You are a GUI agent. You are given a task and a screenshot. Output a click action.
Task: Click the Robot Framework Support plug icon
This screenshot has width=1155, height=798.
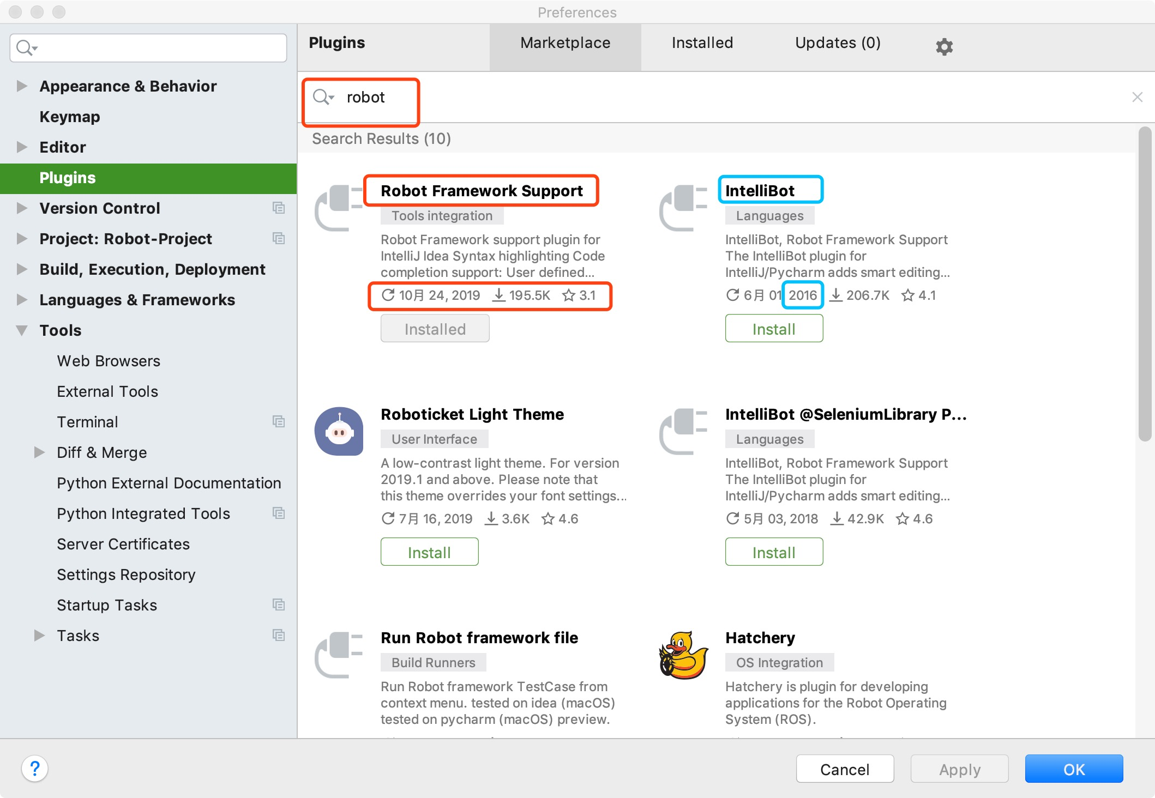[x=339, y=208]
